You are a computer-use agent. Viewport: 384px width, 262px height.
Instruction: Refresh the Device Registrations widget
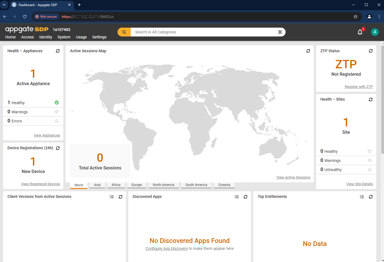point(58,148)
